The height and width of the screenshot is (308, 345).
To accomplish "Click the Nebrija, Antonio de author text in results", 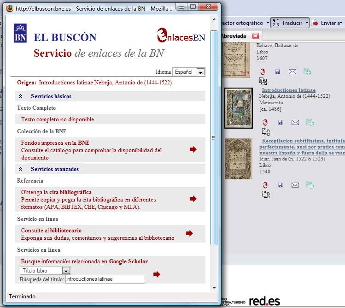I will pyautogui.click(x=295, y=96).
